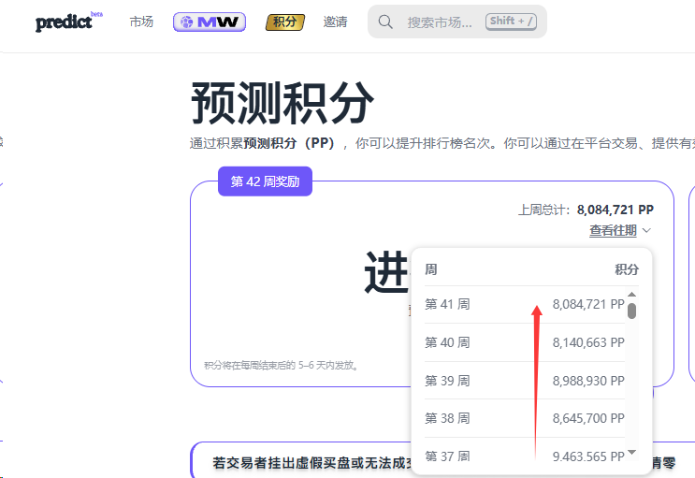The height and width of the screenshot is (478, 695).
Task: Toggle the 查看往期 link
Action: coord(613,230)
